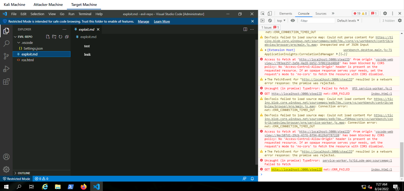This screenshot has width=404, height=191.
Task: Click the Restricted Mode status bar item
Action: point(16,179)
